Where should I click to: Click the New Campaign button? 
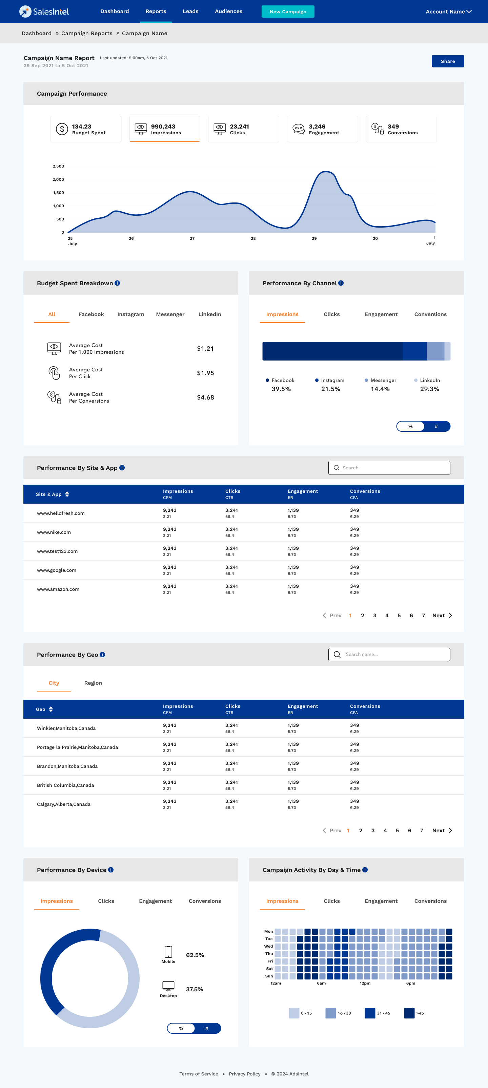coord(288,12)
